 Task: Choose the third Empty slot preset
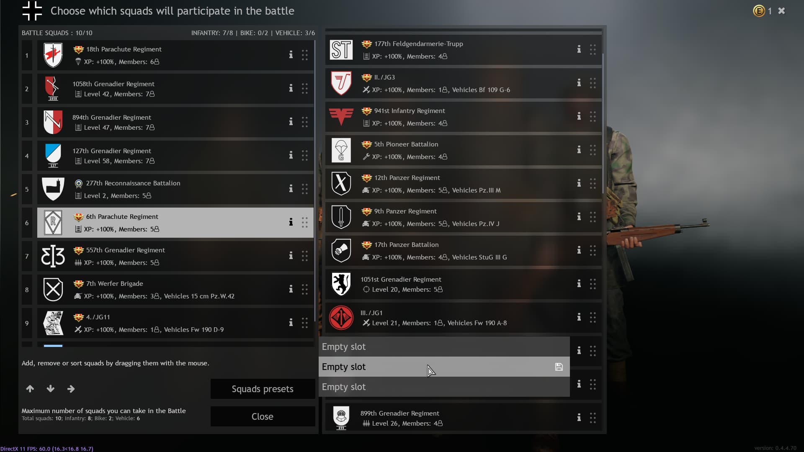click(x=444, y=387)
